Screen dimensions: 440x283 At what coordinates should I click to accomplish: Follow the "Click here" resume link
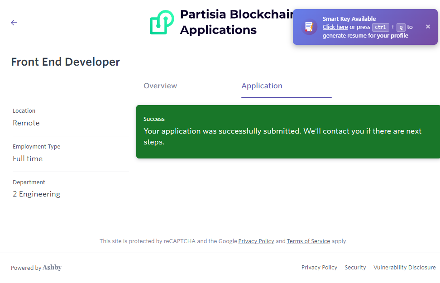coord(335,27)
